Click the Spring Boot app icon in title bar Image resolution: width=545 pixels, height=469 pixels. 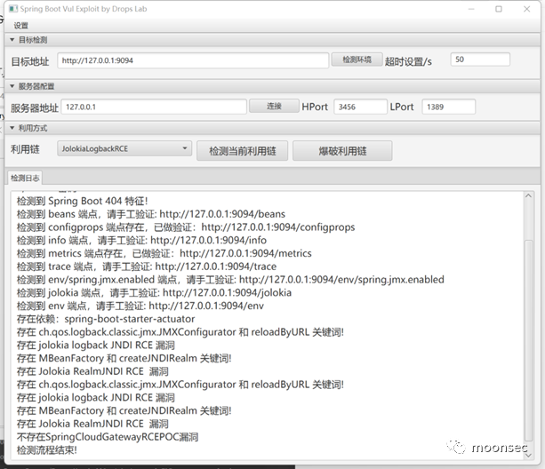coord(13,9)
